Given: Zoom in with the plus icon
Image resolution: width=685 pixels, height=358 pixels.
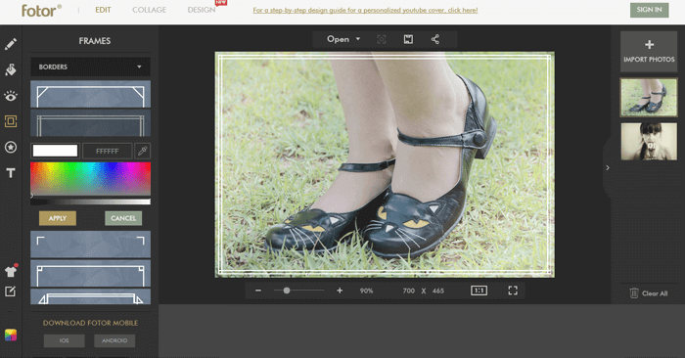Looking at the screenshot, I should [340, 291].
